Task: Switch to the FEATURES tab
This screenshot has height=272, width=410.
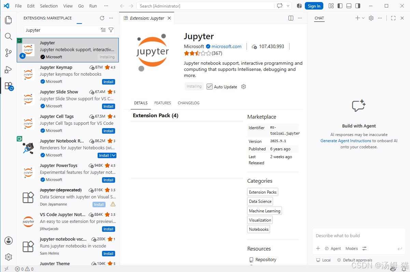Action: coord(162,103)
